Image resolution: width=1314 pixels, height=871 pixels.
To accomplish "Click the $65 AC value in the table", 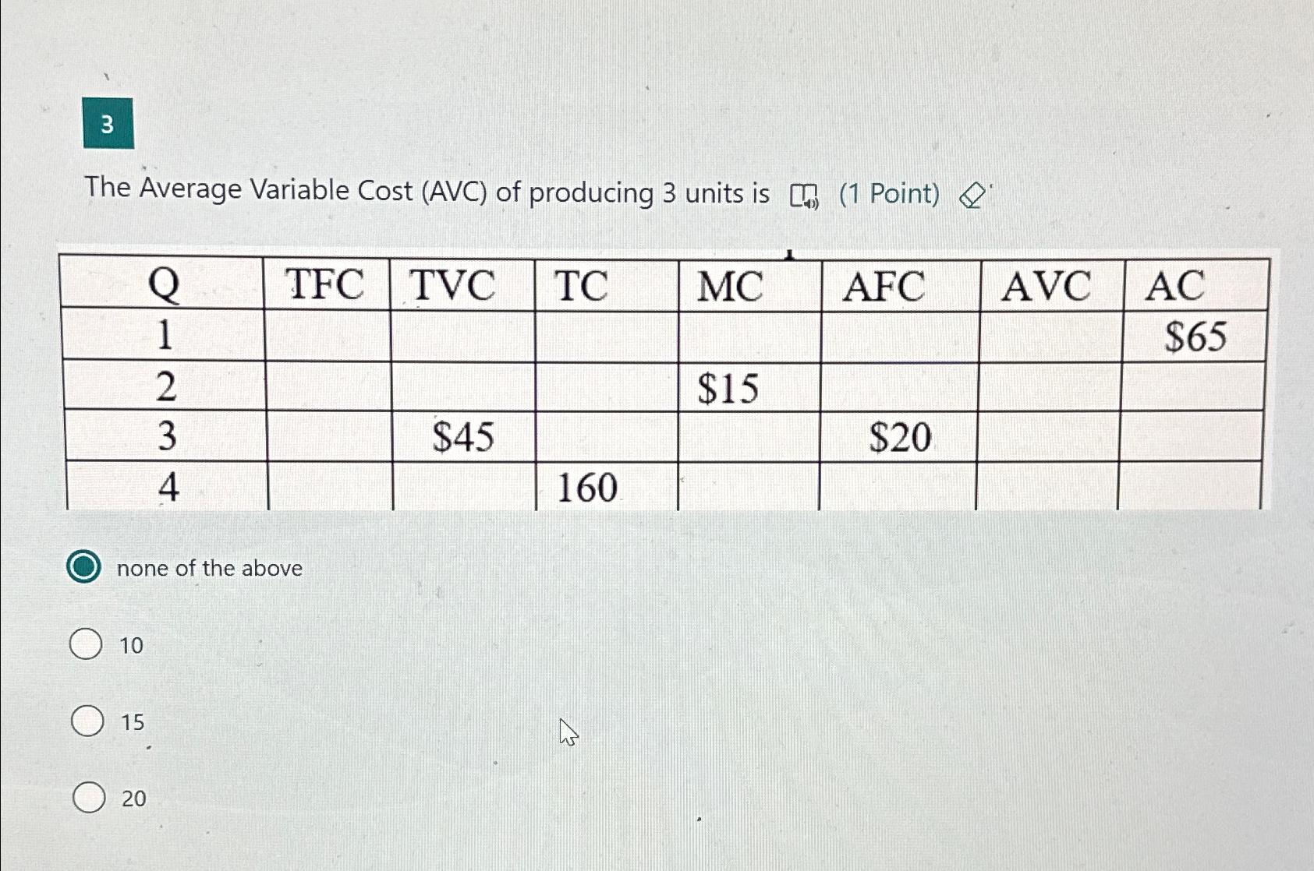I will pyautogui.click(x=1198, y=337).
